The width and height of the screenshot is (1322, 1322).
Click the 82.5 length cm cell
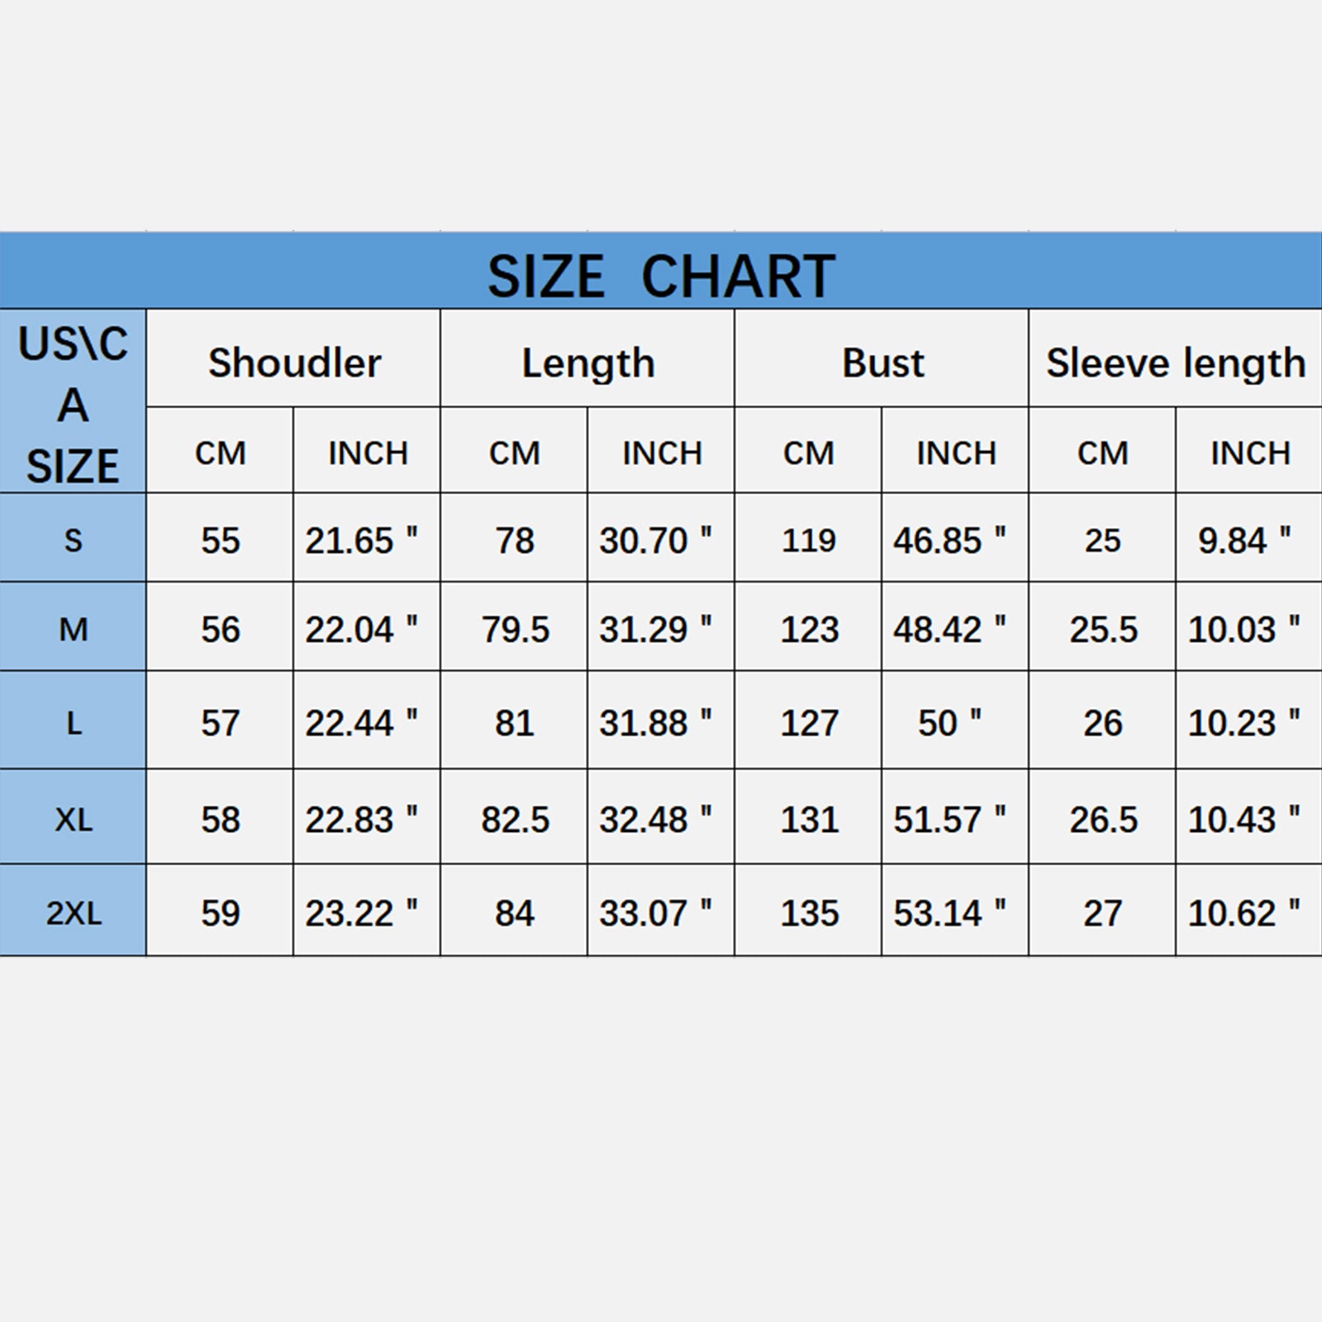[x=515, y=820]
